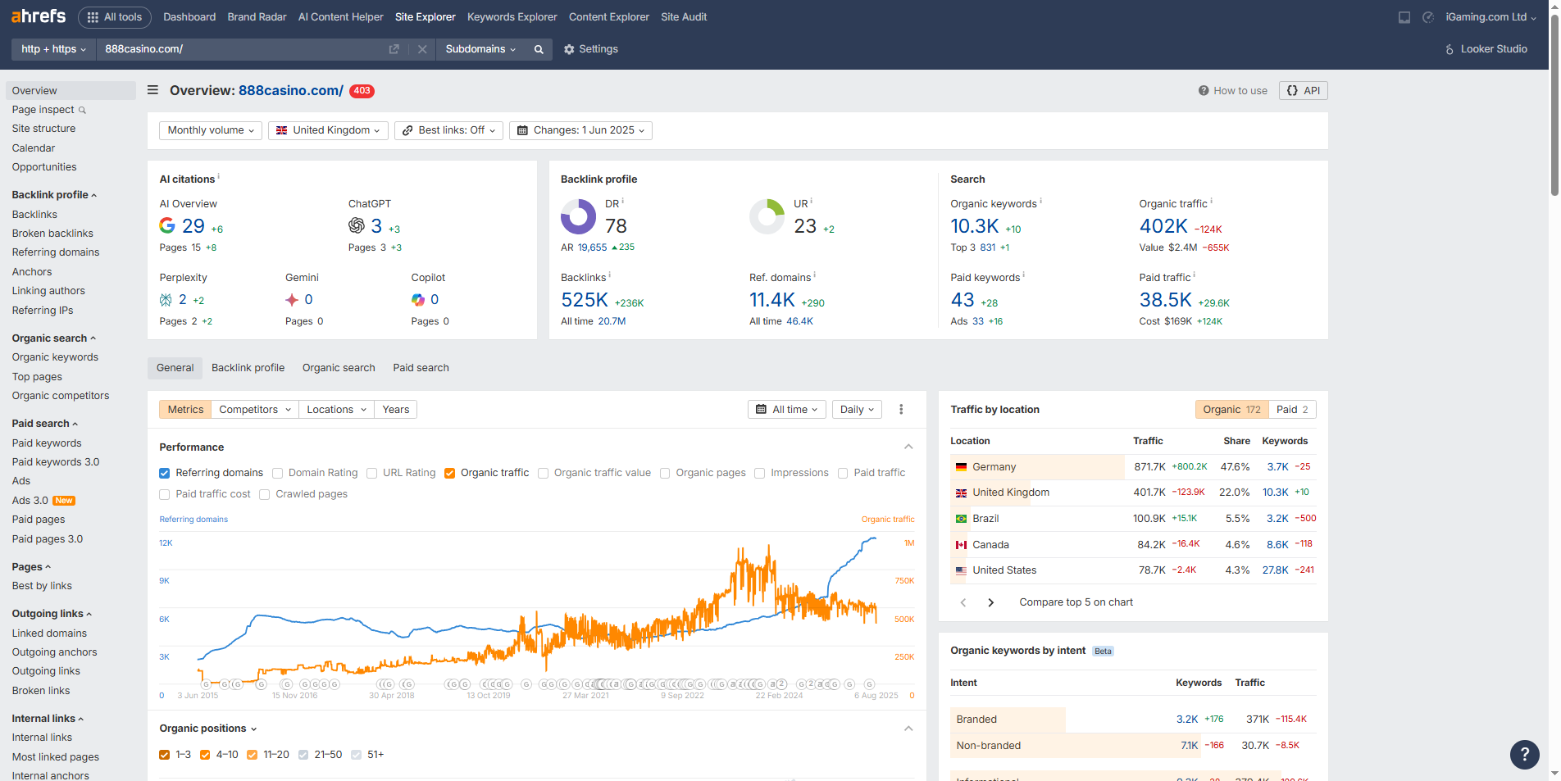The height and width of the screenshot is (781, 1561).
Task: Open Broken backlinks in sidebar
Action: (52, 234)
